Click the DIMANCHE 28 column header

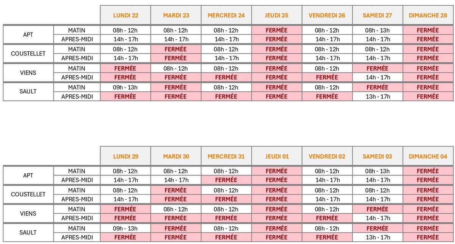(428, 15)
